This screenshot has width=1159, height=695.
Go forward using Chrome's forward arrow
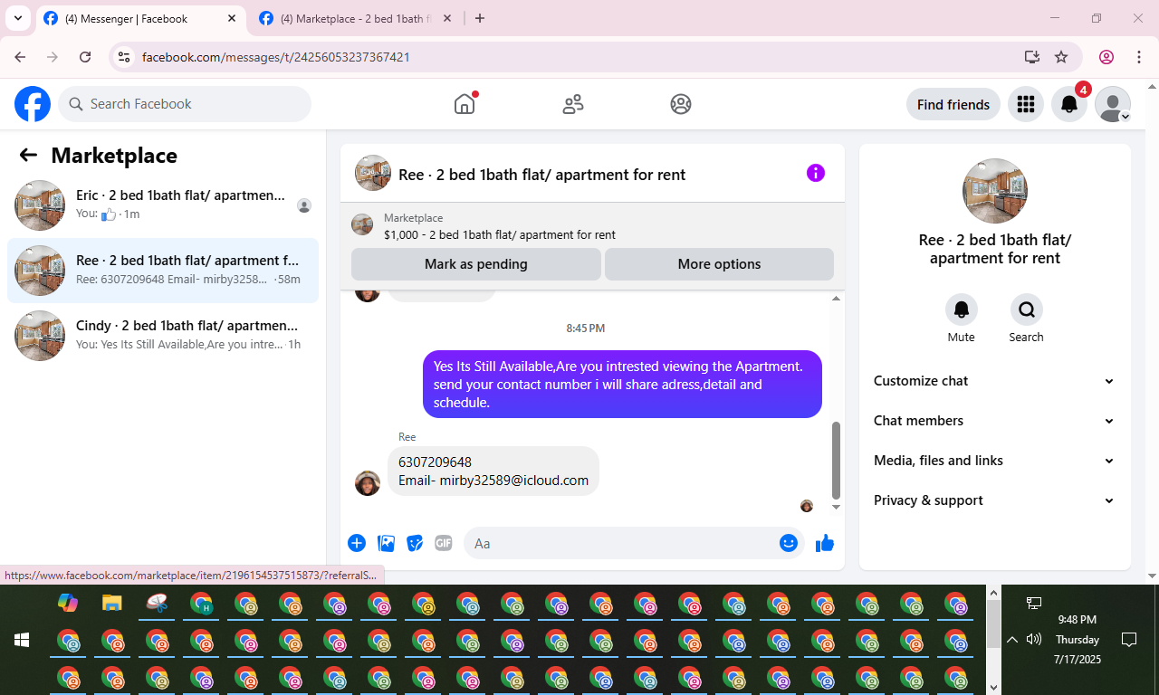coord(53,57)
